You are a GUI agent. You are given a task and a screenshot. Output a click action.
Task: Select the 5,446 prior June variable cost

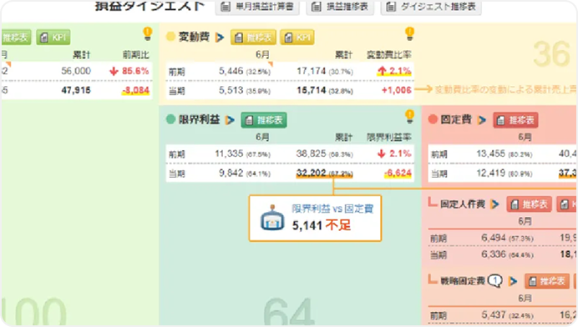tap(231, 71)
